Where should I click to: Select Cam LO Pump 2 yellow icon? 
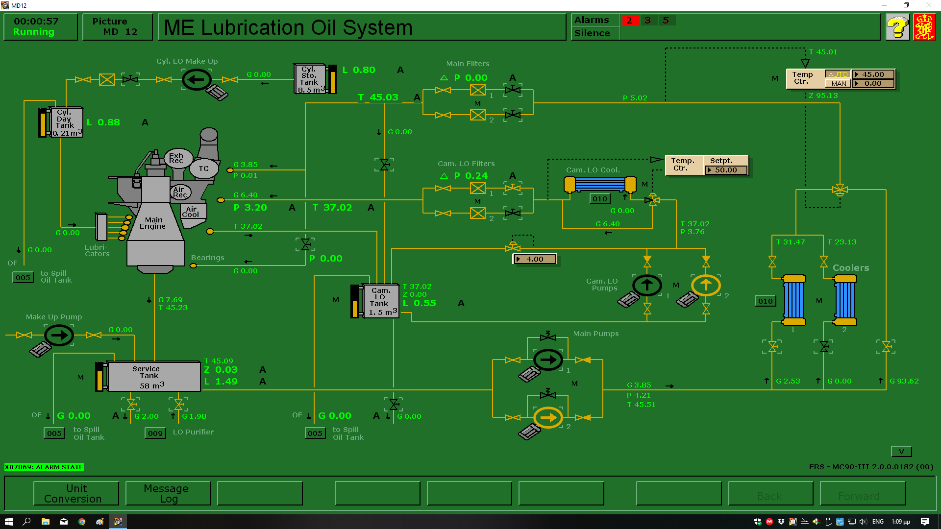(706, 285)
